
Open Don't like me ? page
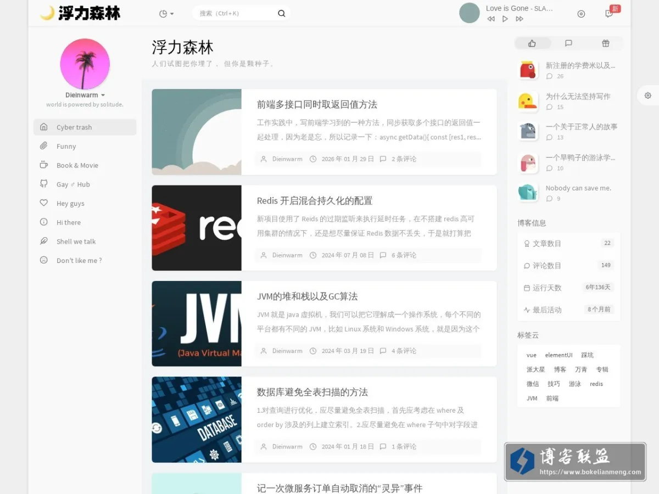click(x=85, y=261)
